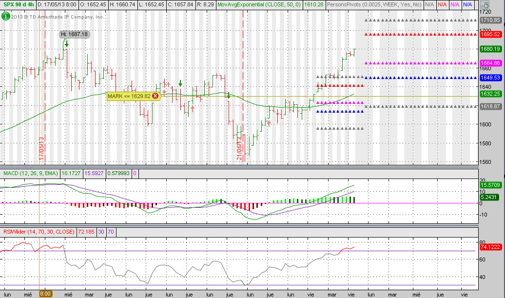Screen dimensions: 505x298
Task: Select the magenta 1664.86 pivot price tag
Action: tap(490, 63)
